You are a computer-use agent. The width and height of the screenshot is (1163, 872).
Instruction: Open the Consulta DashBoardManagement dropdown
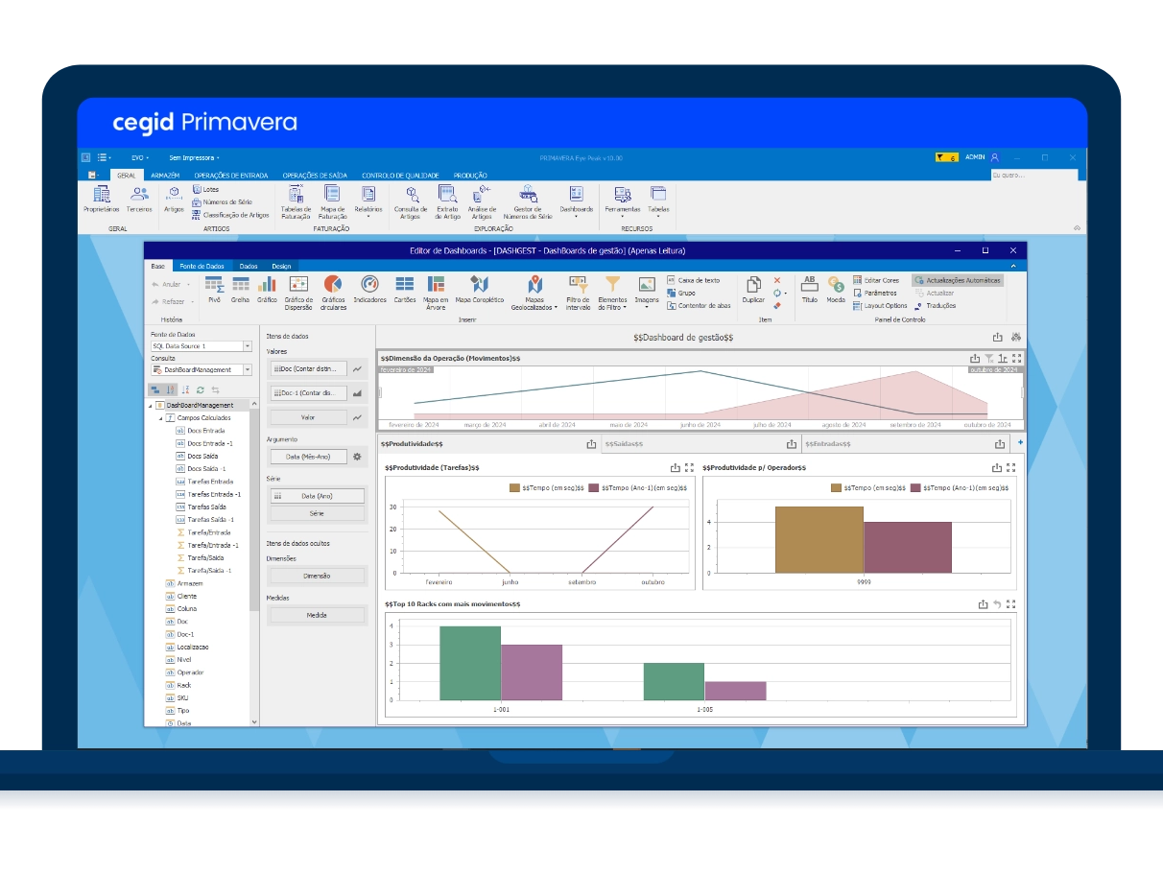(x=202, y=369)
